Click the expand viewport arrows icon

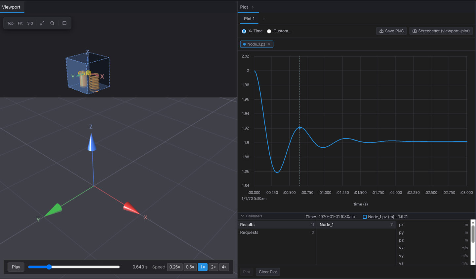click(x=42, y=23)
